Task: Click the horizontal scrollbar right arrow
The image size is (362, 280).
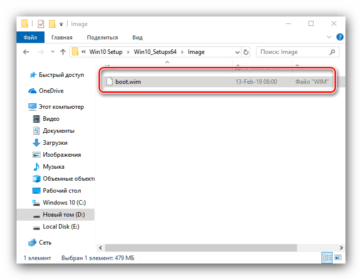Action: 341,248
